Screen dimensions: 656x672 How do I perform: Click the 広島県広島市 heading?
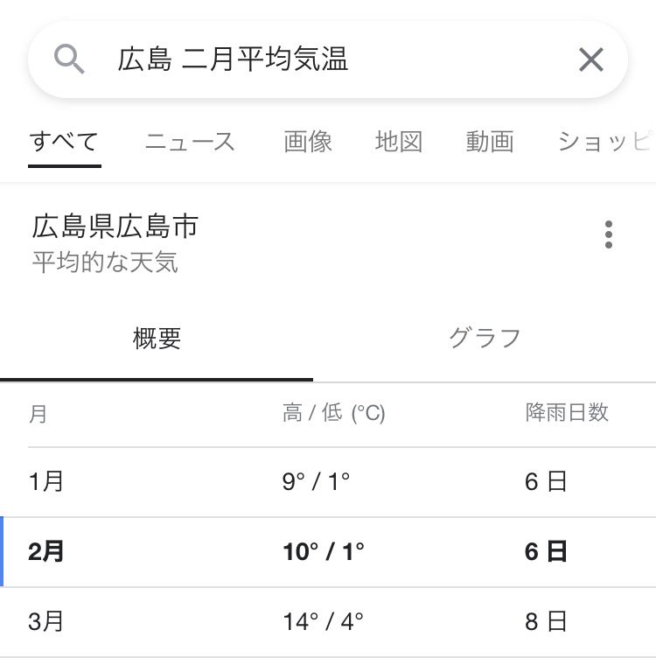tap(115, 227)
